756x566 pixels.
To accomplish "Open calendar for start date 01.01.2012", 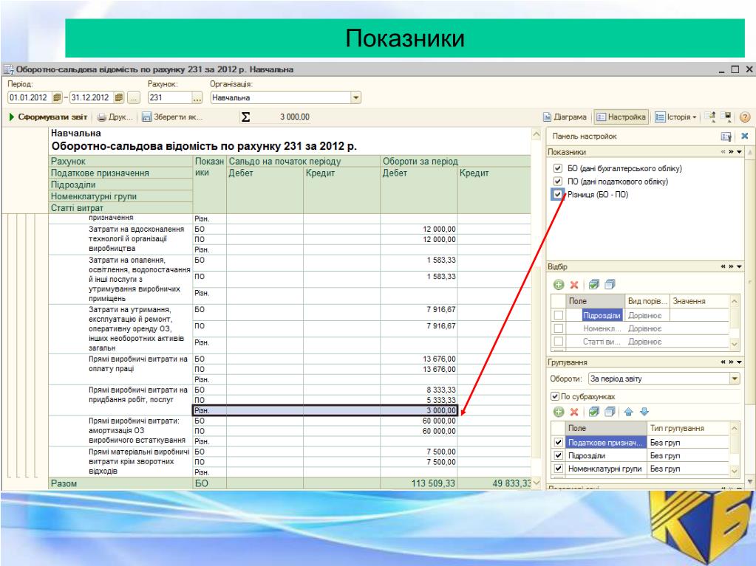I will click(57, 97).
